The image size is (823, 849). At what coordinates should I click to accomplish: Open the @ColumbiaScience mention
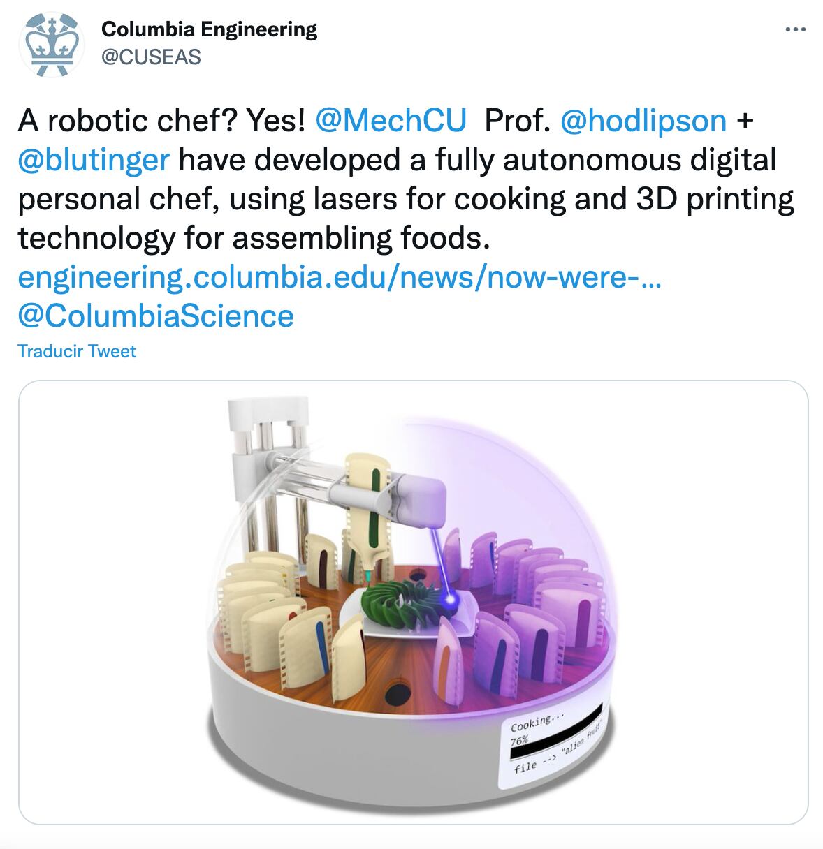156,316
